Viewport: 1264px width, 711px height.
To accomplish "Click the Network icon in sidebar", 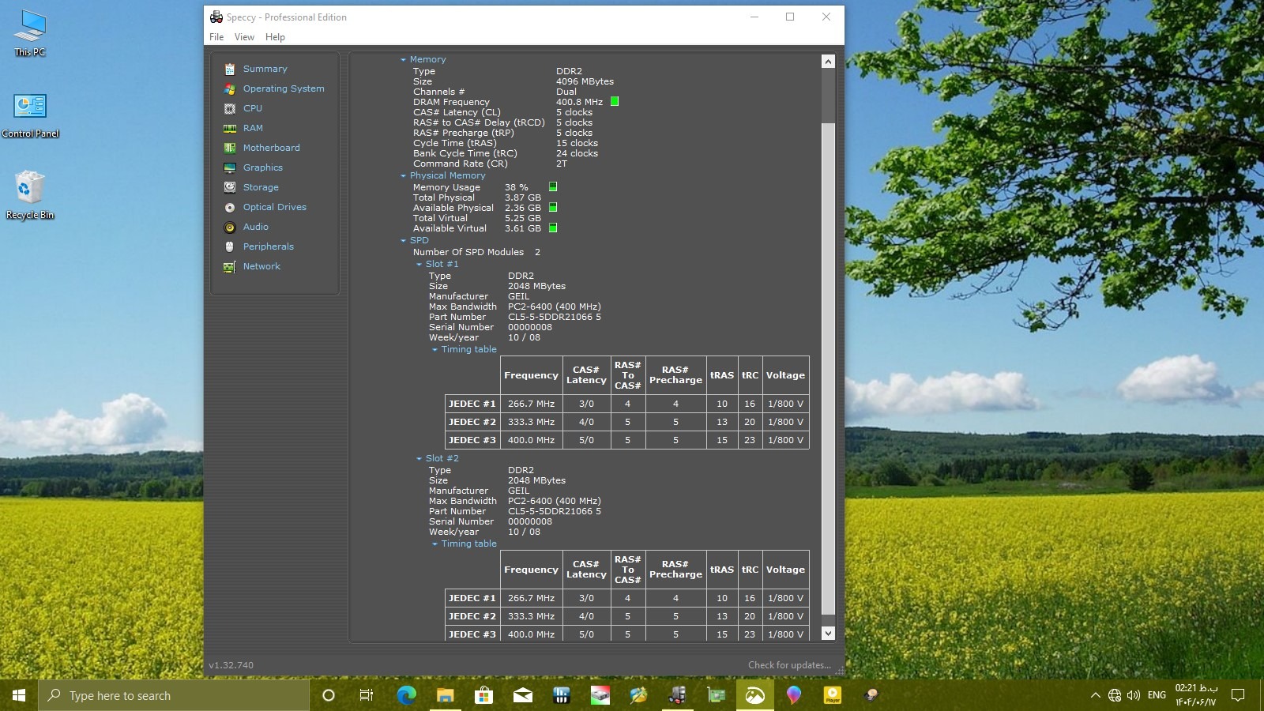I will 230,266.
